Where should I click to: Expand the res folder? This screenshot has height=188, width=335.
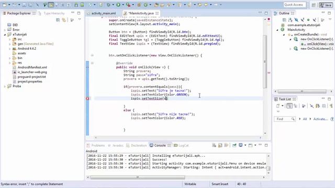click(x=9, y=63)
